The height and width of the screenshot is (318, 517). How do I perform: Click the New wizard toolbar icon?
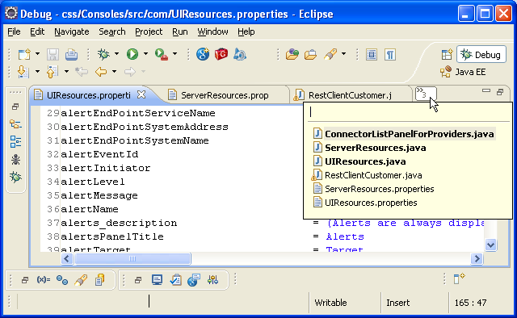coord(24,54)
